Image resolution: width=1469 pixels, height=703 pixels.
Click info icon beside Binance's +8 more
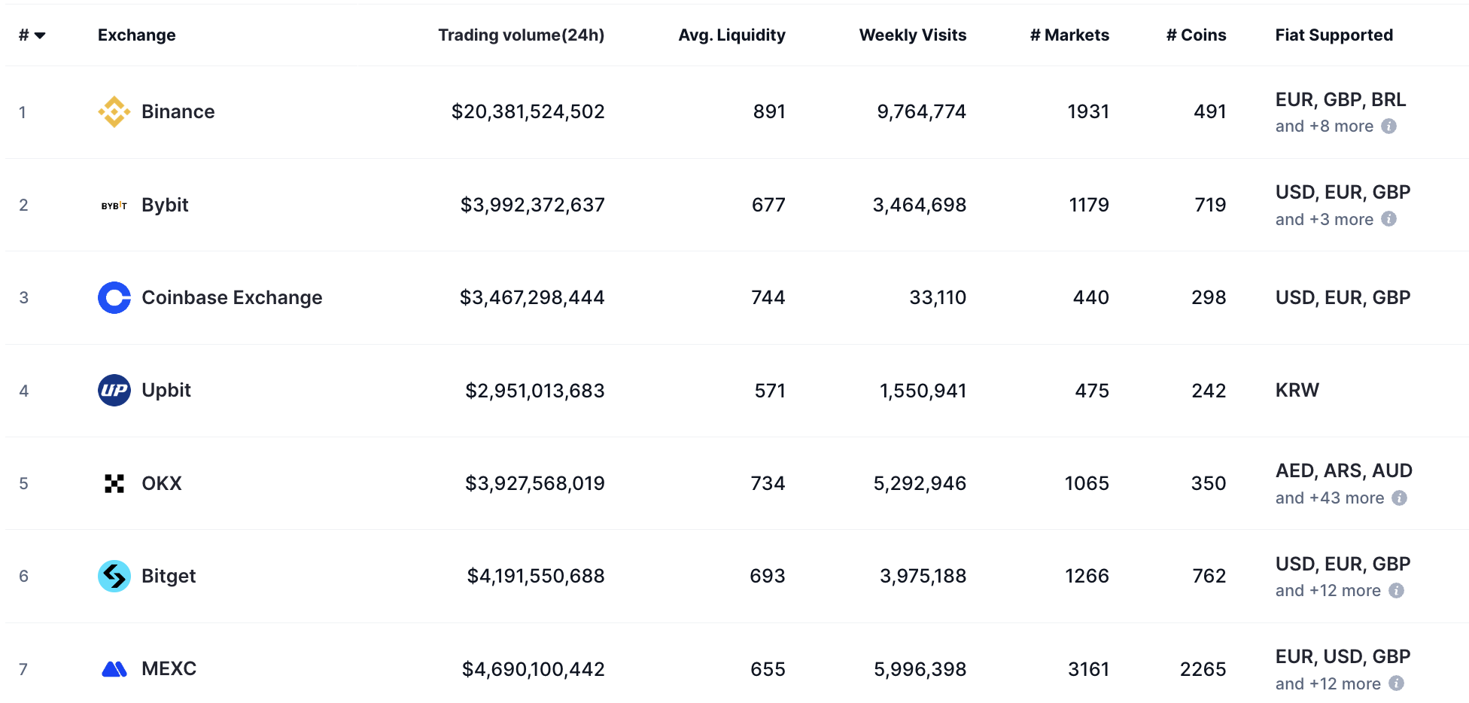(x=1389, y=126)
